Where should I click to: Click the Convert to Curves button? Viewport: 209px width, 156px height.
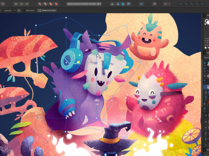47,11
